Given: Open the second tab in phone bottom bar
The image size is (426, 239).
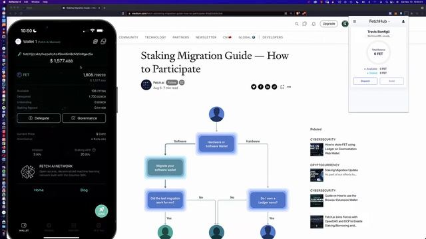Looking at the screenshot, I should click(49, 227).
